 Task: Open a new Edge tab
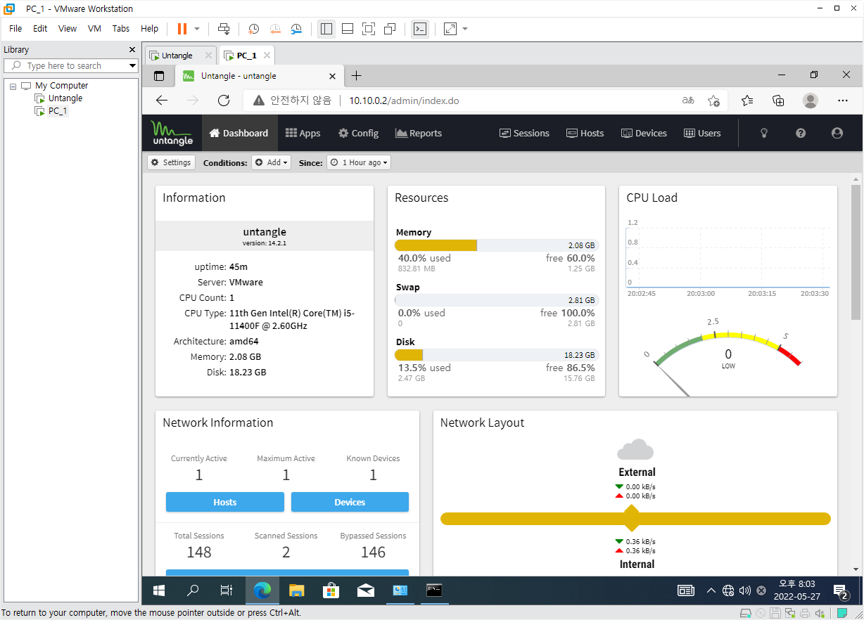click(356, 75)
